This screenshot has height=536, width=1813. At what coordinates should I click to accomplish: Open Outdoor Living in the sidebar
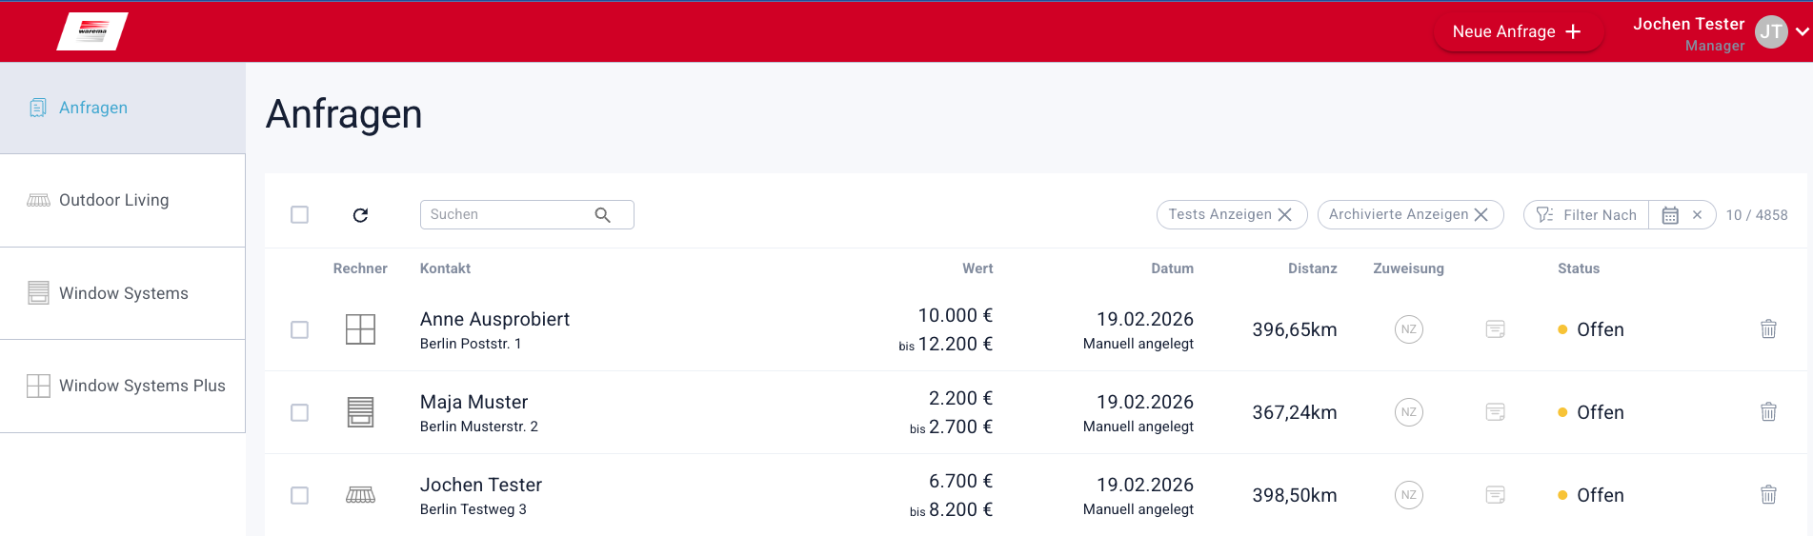pyautogui.click(x=114, y=200)
